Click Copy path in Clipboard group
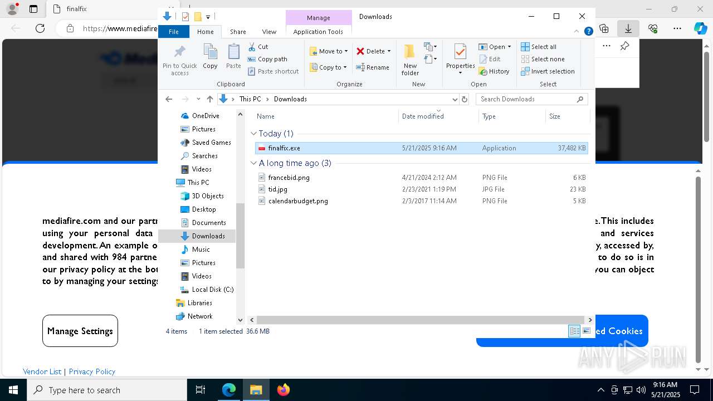 pyautogui.click(x=267, y=59)
